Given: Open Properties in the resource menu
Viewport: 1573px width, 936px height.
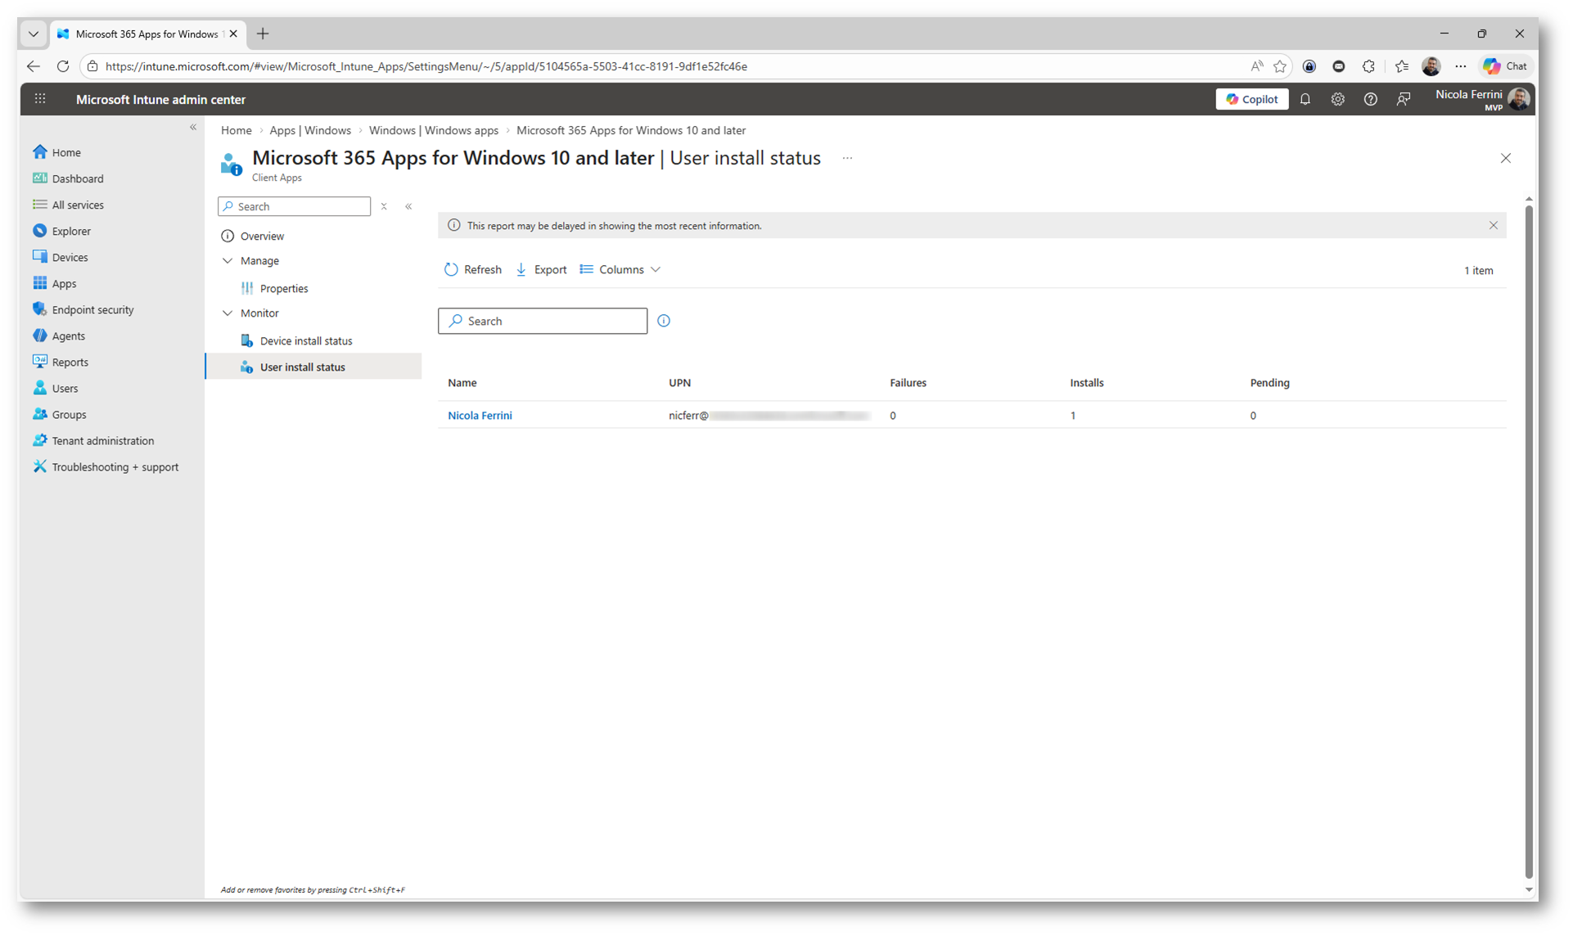Looking at the screenshot, I should click(x=283, y=289).
